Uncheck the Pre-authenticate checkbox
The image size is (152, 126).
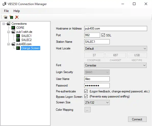[x=86, y=91]
